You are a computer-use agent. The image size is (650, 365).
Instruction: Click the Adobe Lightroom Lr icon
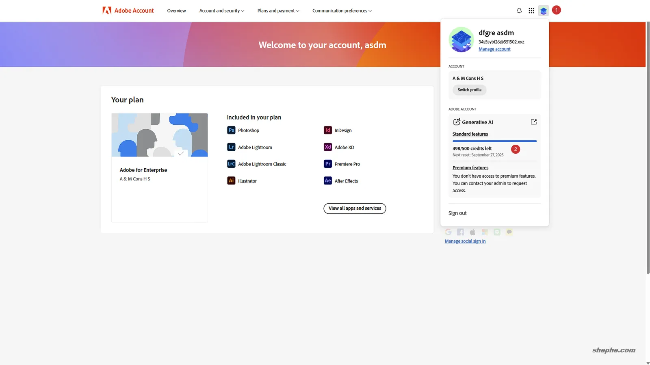tap(231, 147)
